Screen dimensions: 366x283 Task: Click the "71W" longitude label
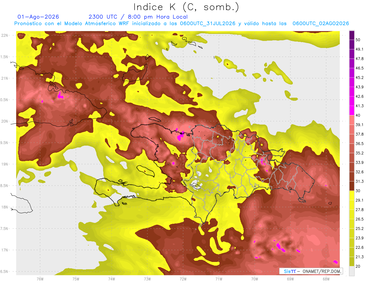point(219,279)
